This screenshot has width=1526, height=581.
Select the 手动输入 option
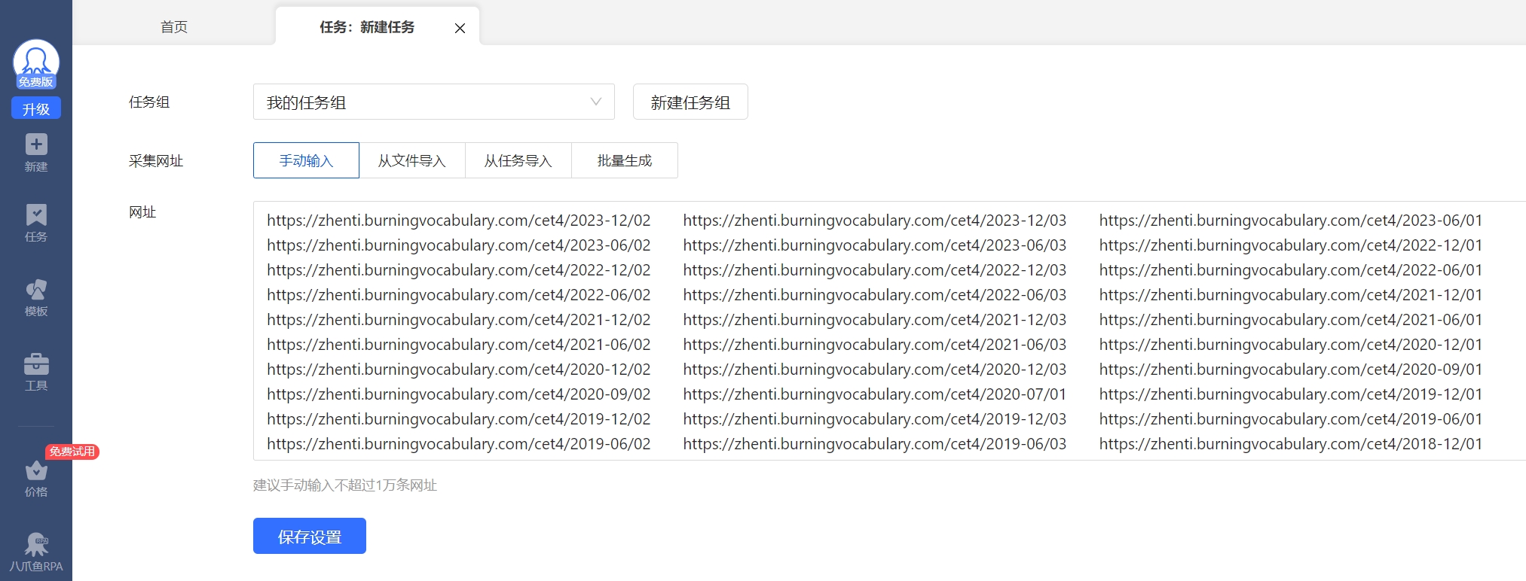[306, 160]
